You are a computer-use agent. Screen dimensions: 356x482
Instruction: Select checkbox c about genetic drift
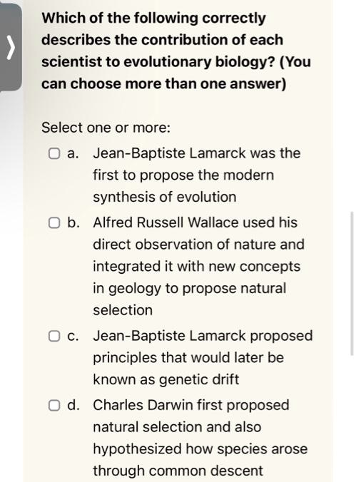(54, 336)
